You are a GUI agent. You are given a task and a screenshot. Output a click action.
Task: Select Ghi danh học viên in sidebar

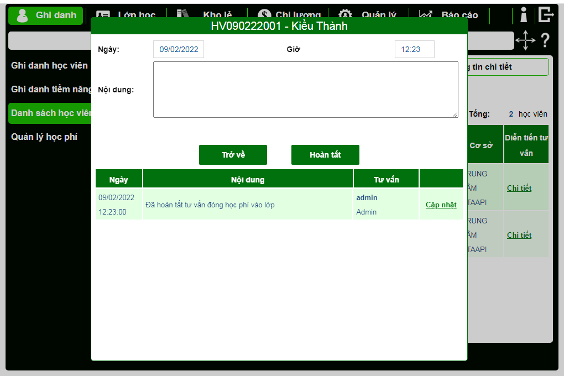tap(50, 65)
